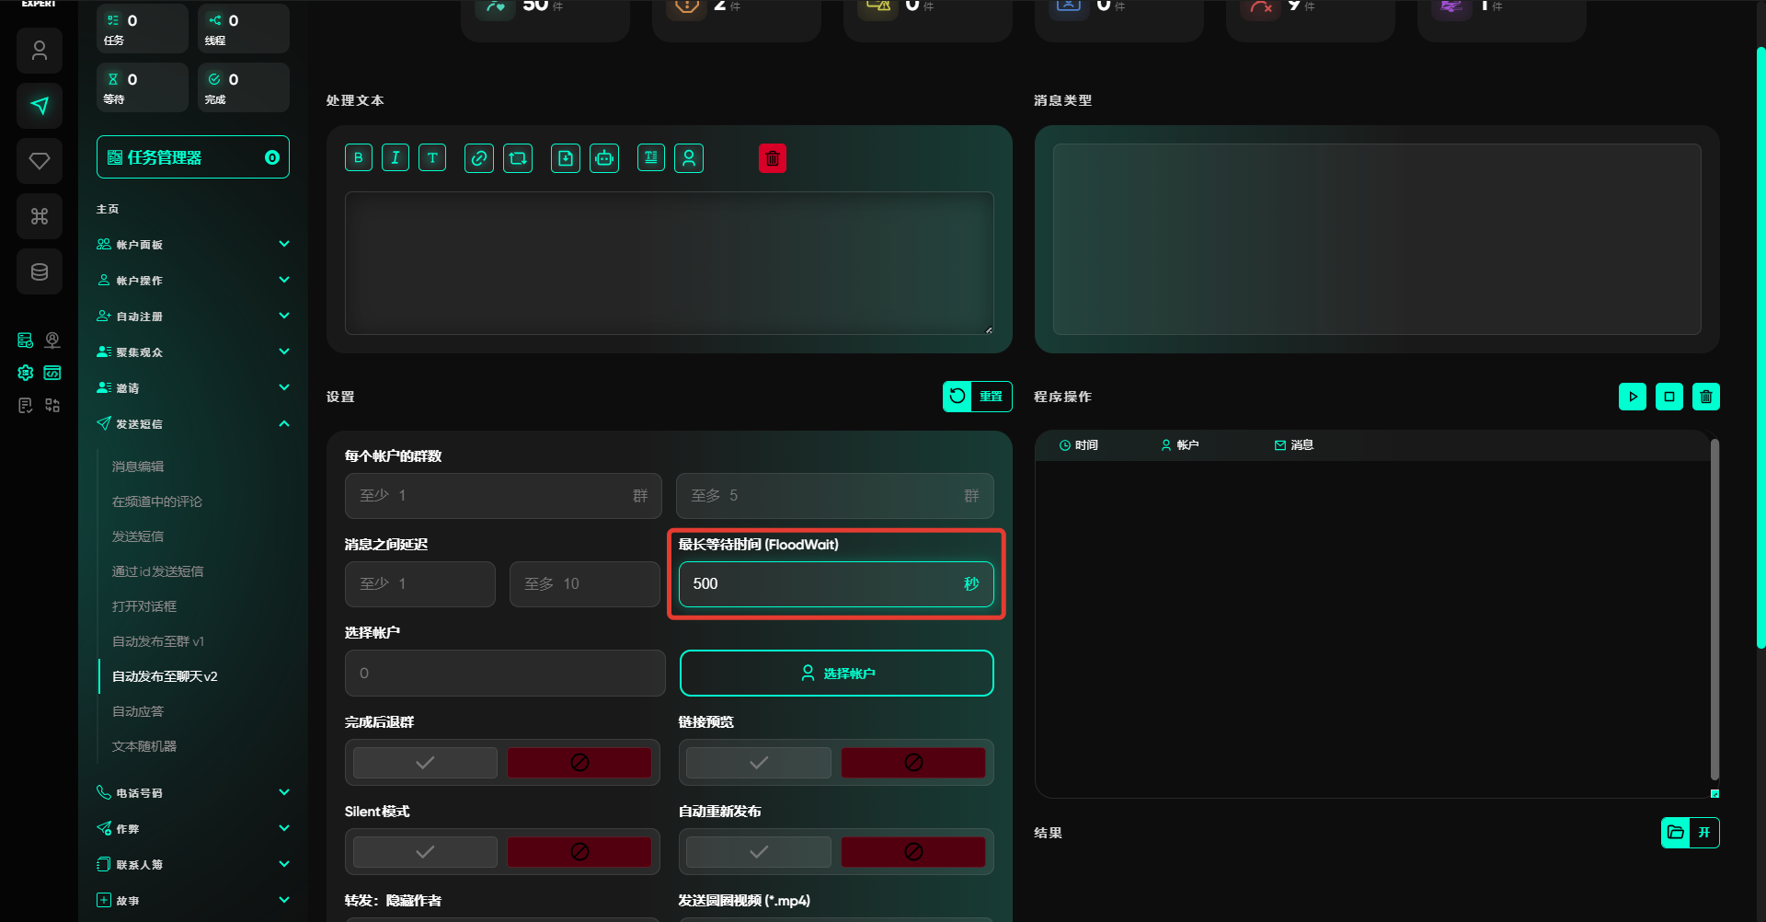Click the heart icon in left sidebar

[40, 161]
